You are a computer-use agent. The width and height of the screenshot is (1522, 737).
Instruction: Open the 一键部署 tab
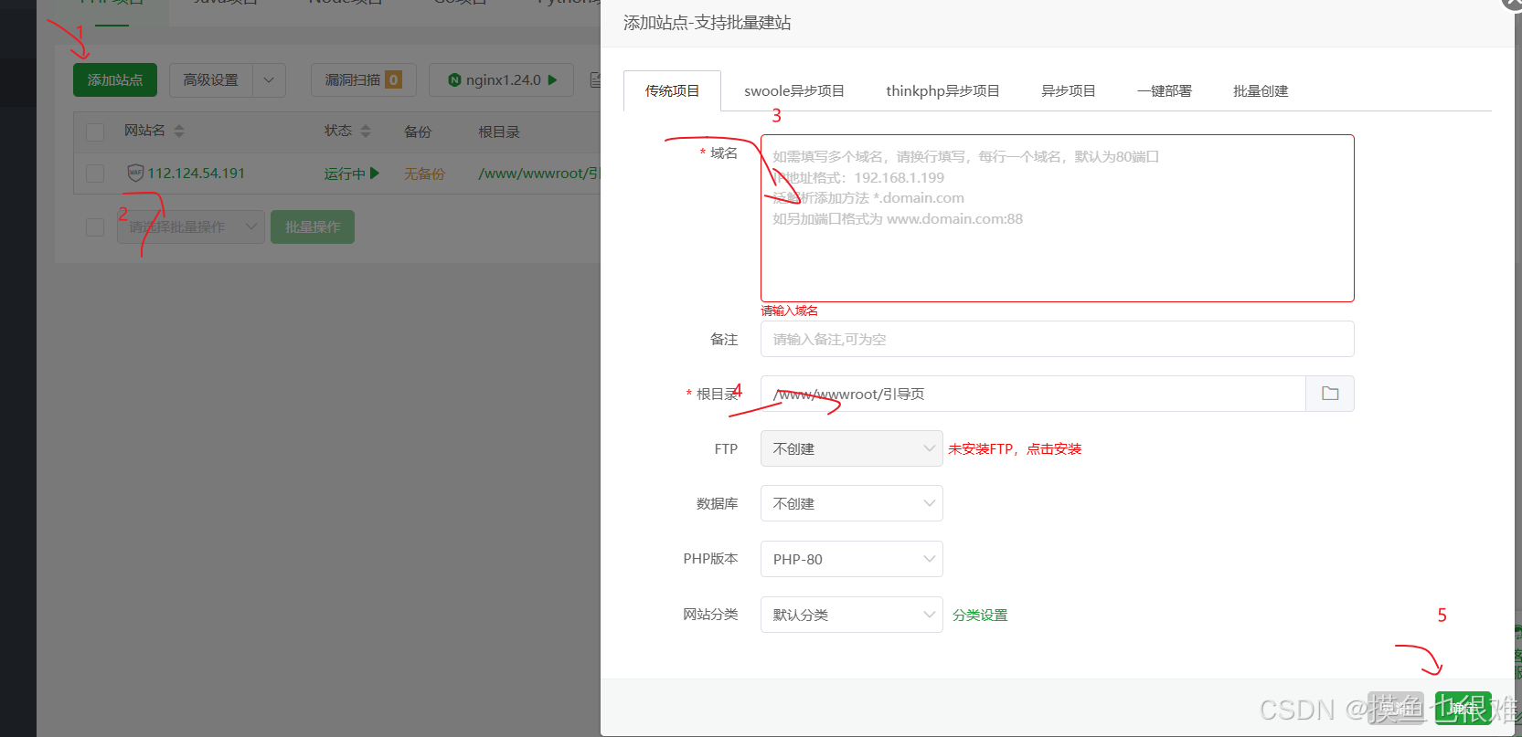(x=1164, y=91)
